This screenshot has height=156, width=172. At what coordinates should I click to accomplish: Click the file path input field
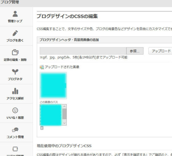[83, 51]
